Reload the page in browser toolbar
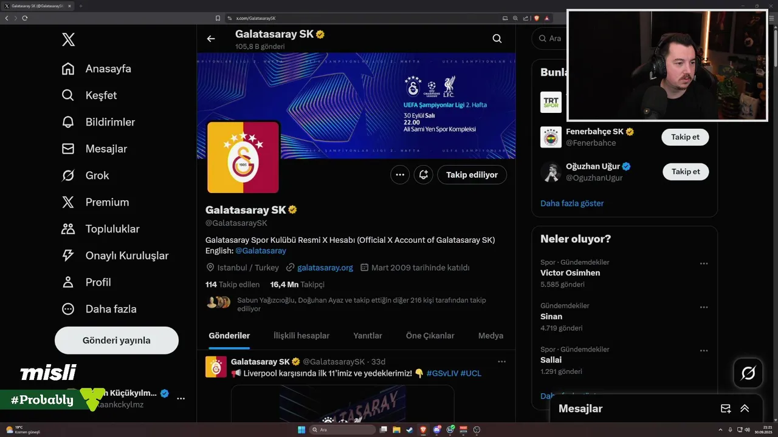The width and height of the screenshot is (778, 437). point(25,18)
